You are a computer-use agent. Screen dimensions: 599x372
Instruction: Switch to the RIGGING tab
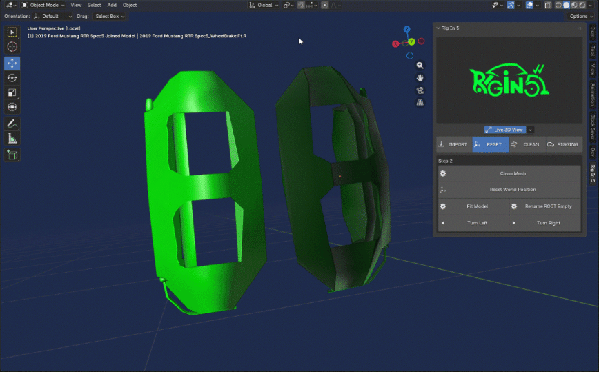point(564,144)
